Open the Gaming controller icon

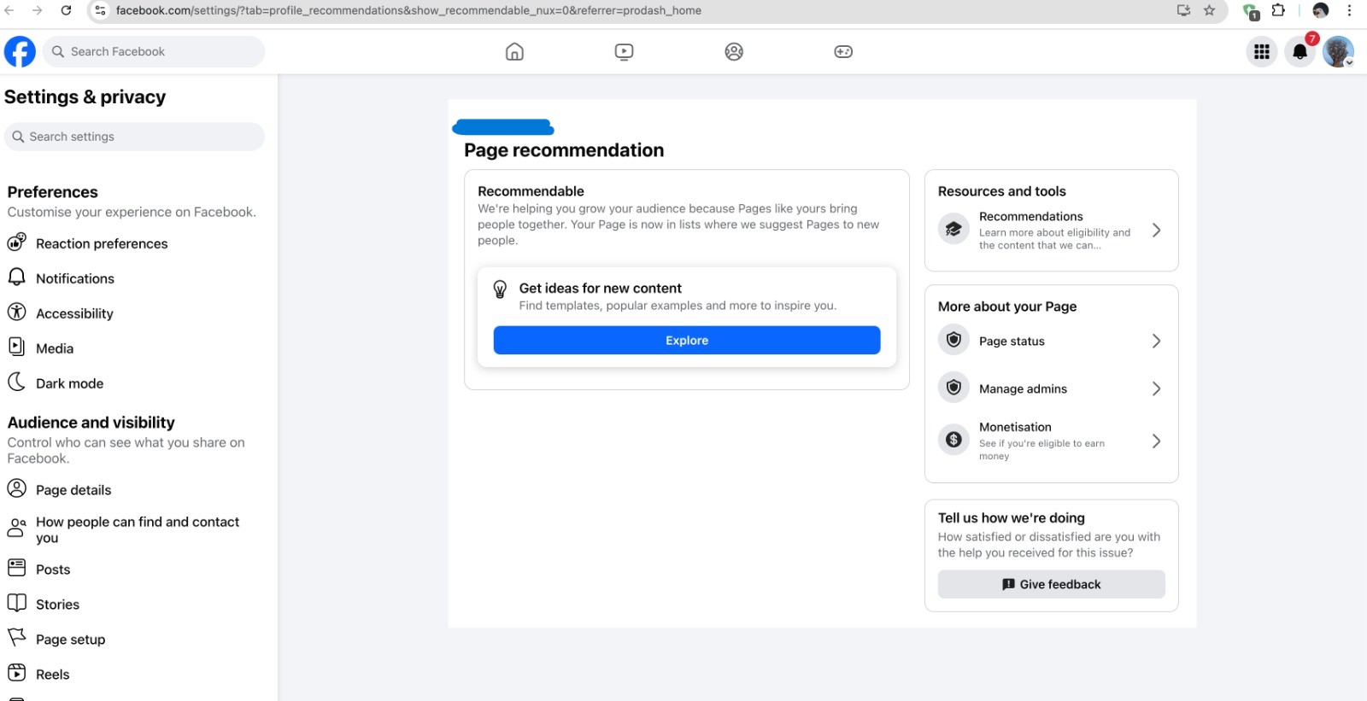pos(843,52)
